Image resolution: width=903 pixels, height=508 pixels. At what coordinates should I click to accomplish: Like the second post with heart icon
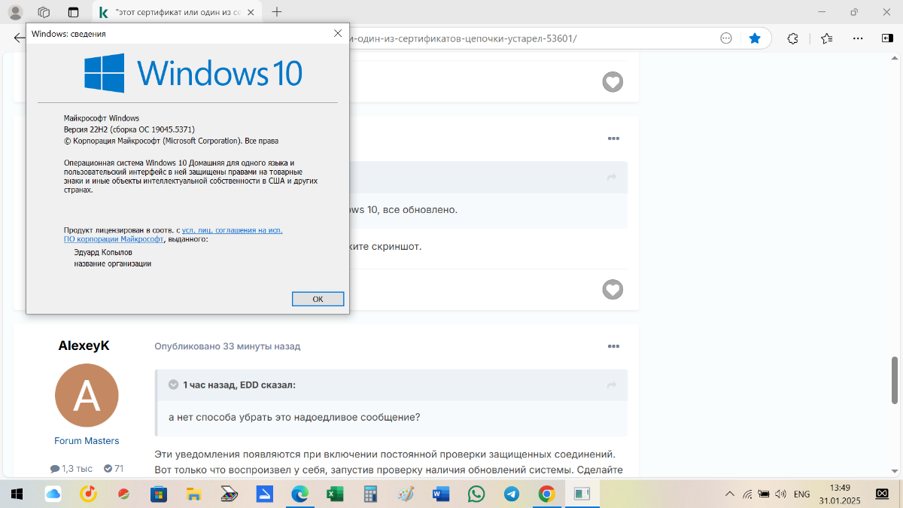(613, 289)
